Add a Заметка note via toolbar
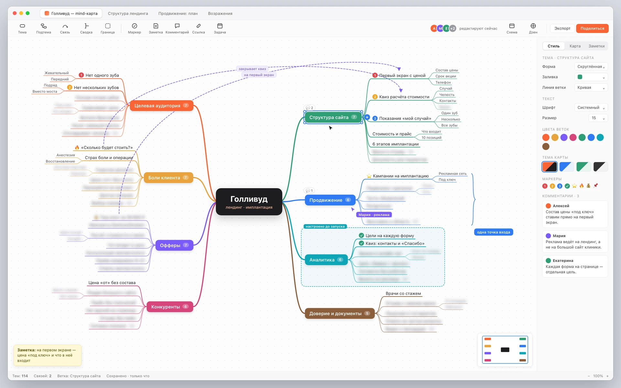This screenshot has height=388, width=621. (156, 28)
